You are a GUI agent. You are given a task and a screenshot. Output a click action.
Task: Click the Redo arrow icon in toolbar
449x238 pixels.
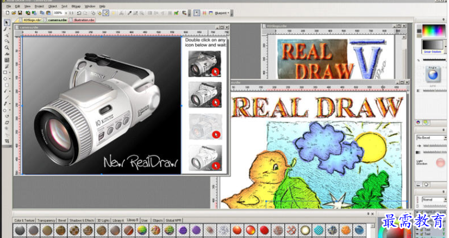click(x=85, y=13)
